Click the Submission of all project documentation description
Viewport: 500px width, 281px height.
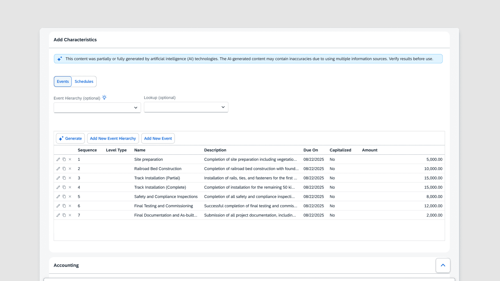tap(250, 215)
